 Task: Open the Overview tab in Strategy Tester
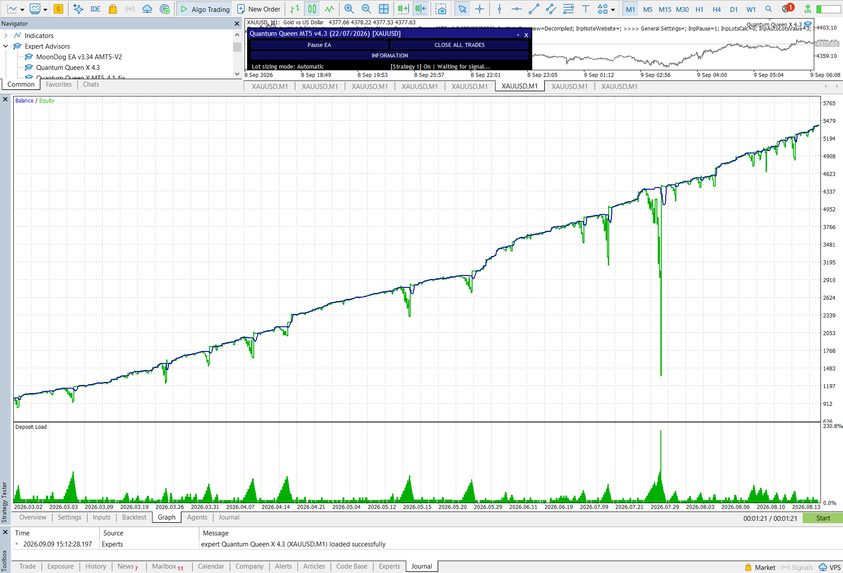(33, 517)
